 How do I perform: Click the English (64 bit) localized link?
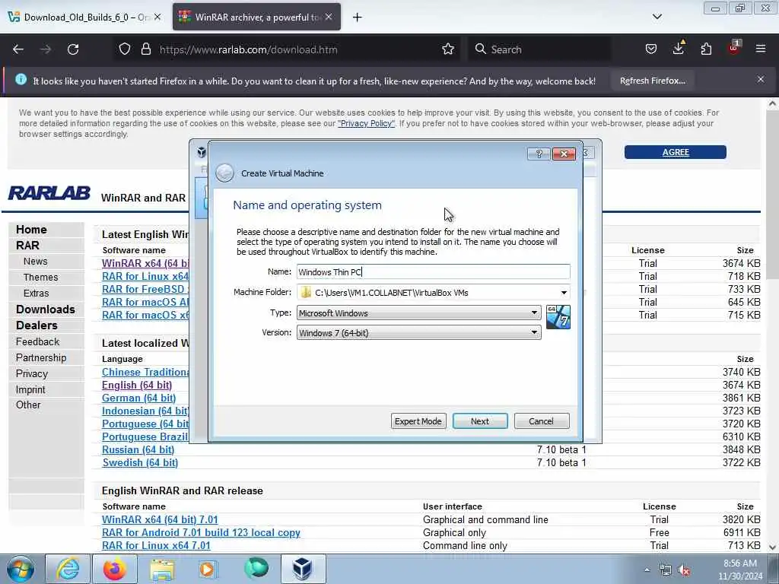coord(137,385)
